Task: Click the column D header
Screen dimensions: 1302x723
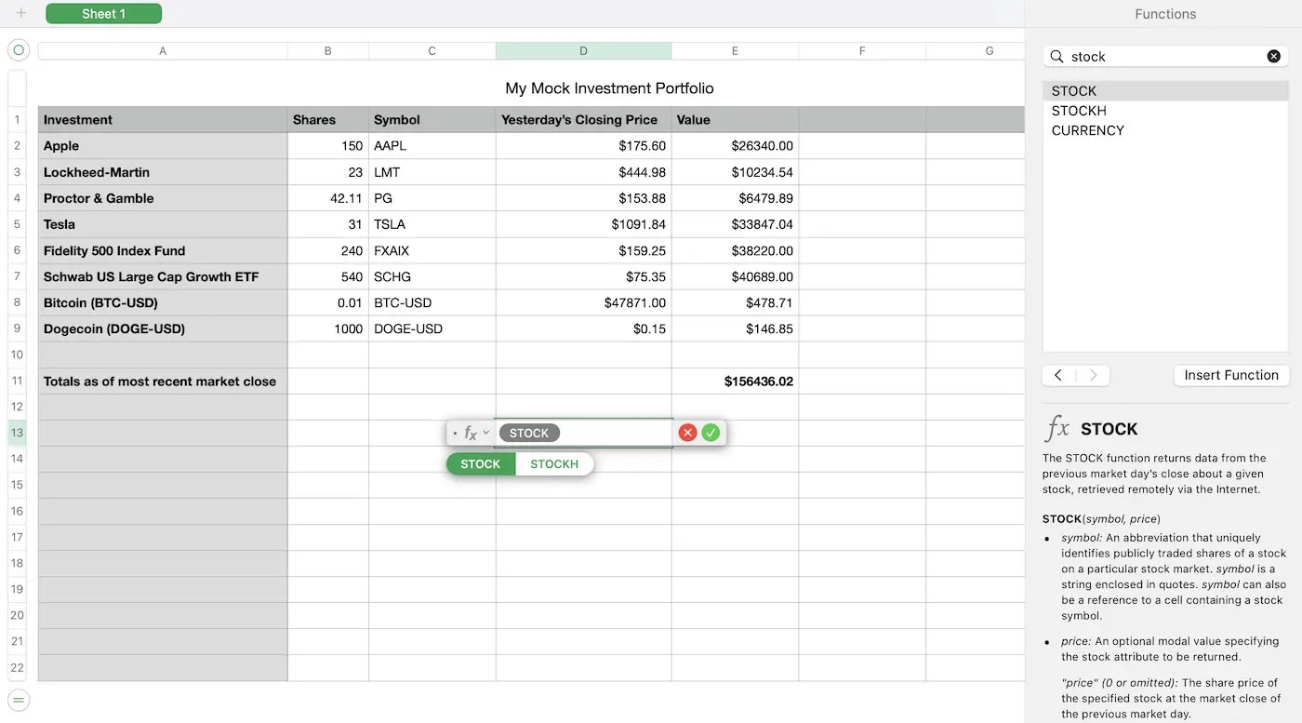Action: pyautogui.click(x=583, y=50)
